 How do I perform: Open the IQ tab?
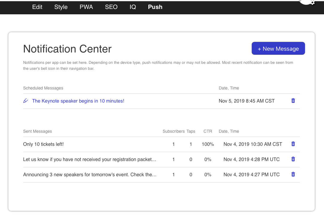(x=133, y=7)
